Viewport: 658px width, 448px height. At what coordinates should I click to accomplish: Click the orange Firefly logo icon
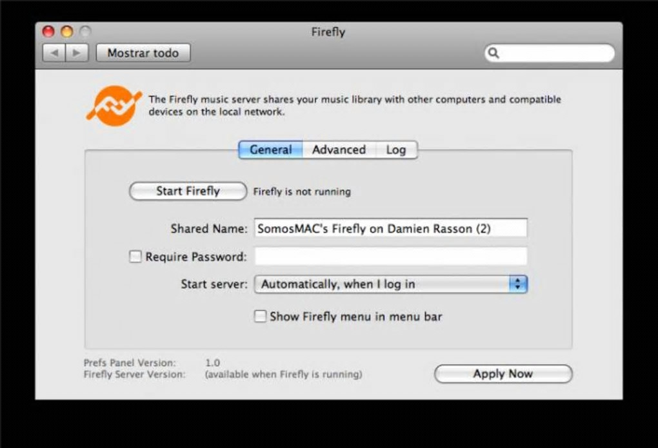pos(114,106)
